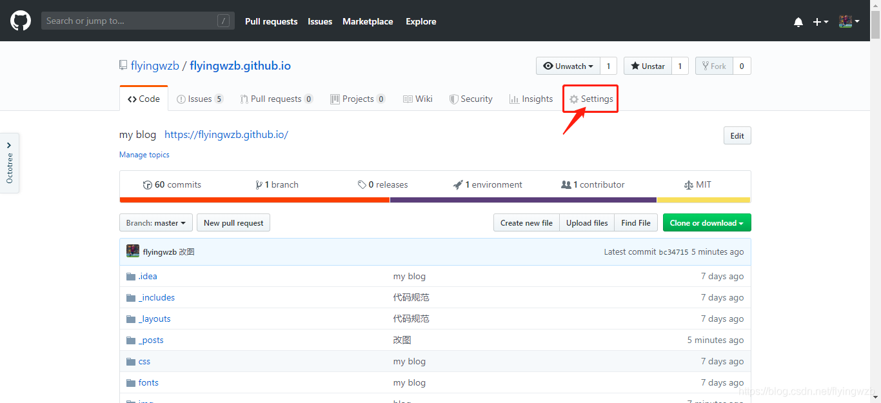Screen dimensions: 881x403
Task: Switch to the repository Pull requests tab
Action: point(277,99)
